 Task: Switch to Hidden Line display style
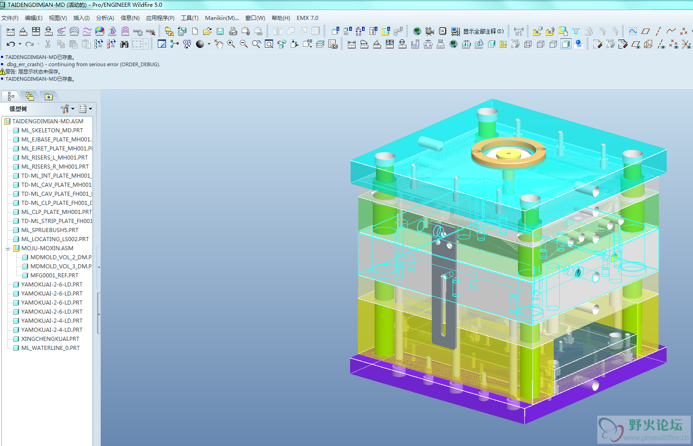point(540,44)
